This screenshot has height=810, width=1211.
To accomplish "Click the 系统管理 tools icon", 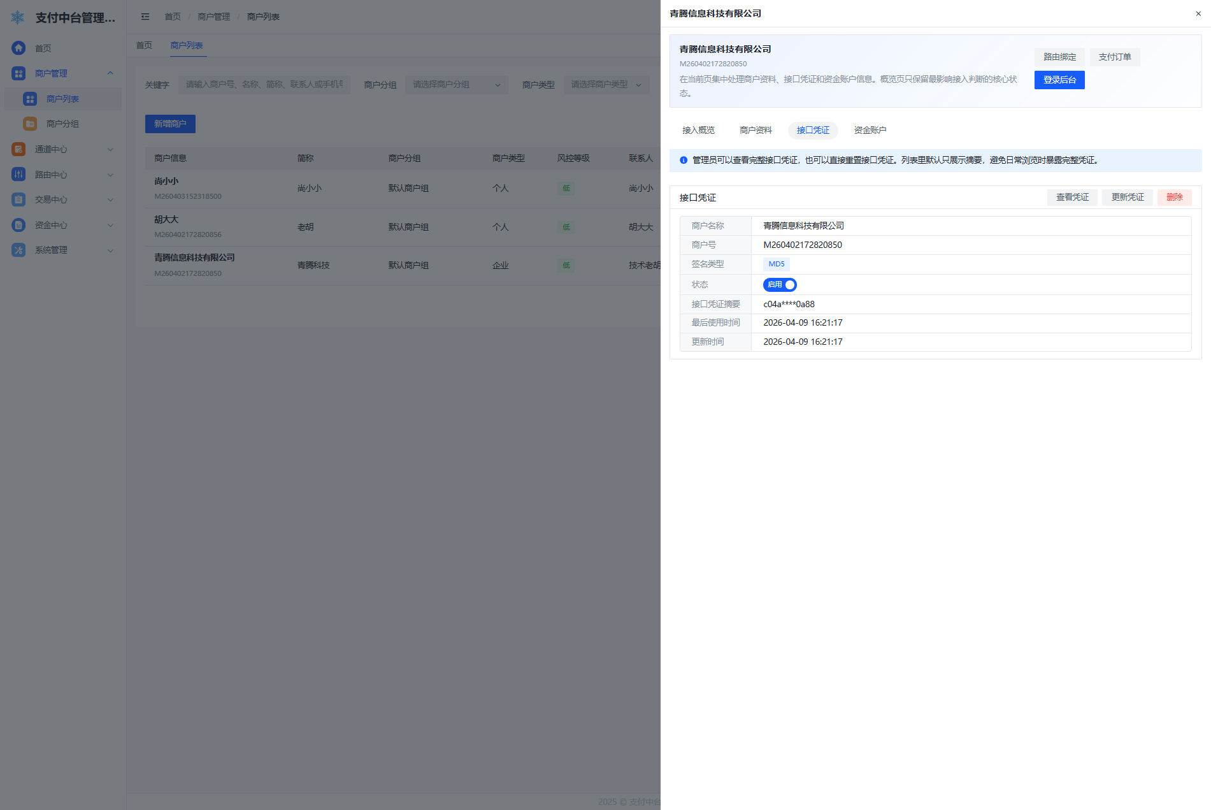I will click(18, 250).
